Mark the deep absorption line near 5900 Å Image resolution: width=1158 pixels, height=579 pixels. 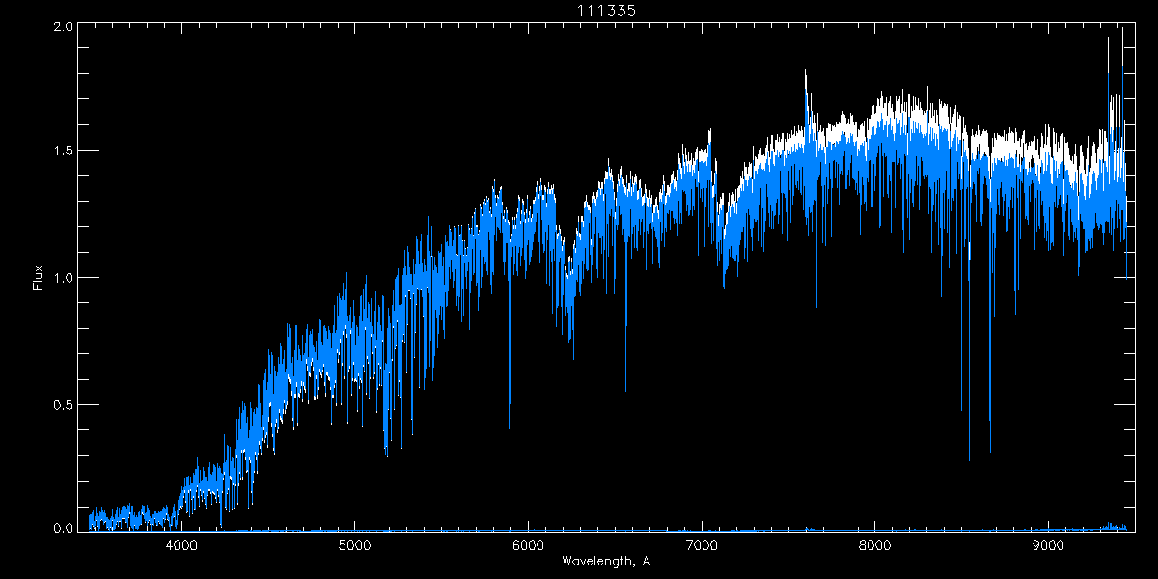(x=510, y=405)
